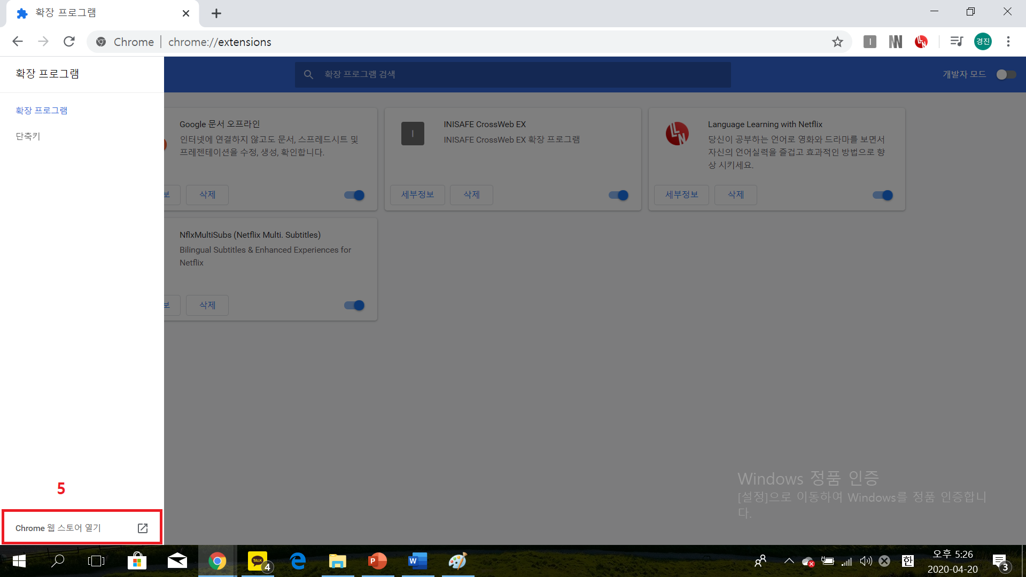
Task: Select the 단축키 sidebar item
Action: (28, 136)
